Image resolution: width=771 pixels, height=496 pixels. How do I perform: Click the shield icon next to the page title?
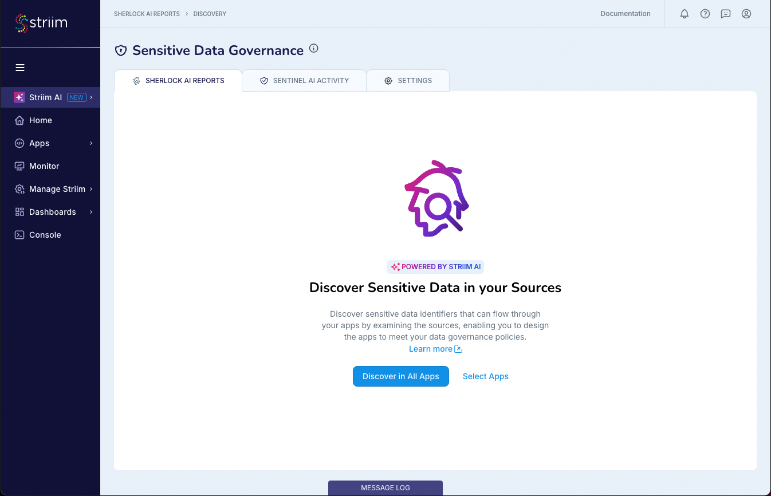click(121, 50)
